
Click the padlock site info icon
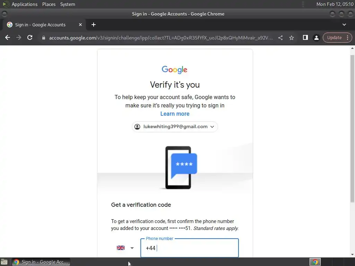click(x=44, y=38)
